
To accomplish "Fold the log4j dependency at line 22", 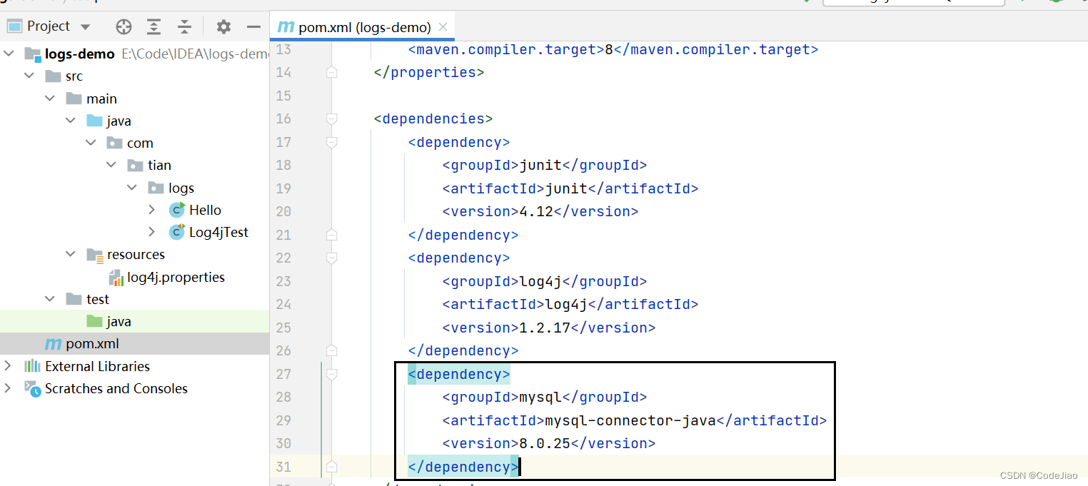I will 331,258.
